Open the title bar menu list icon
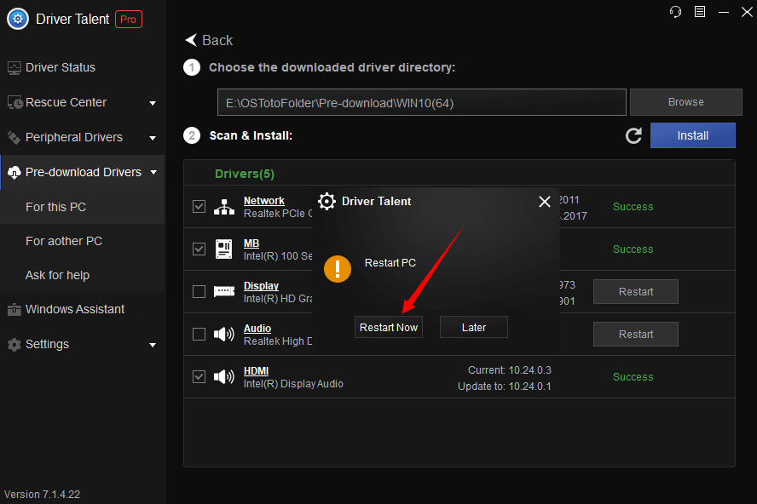Screen dimensions: 757x504 (700, 12)
